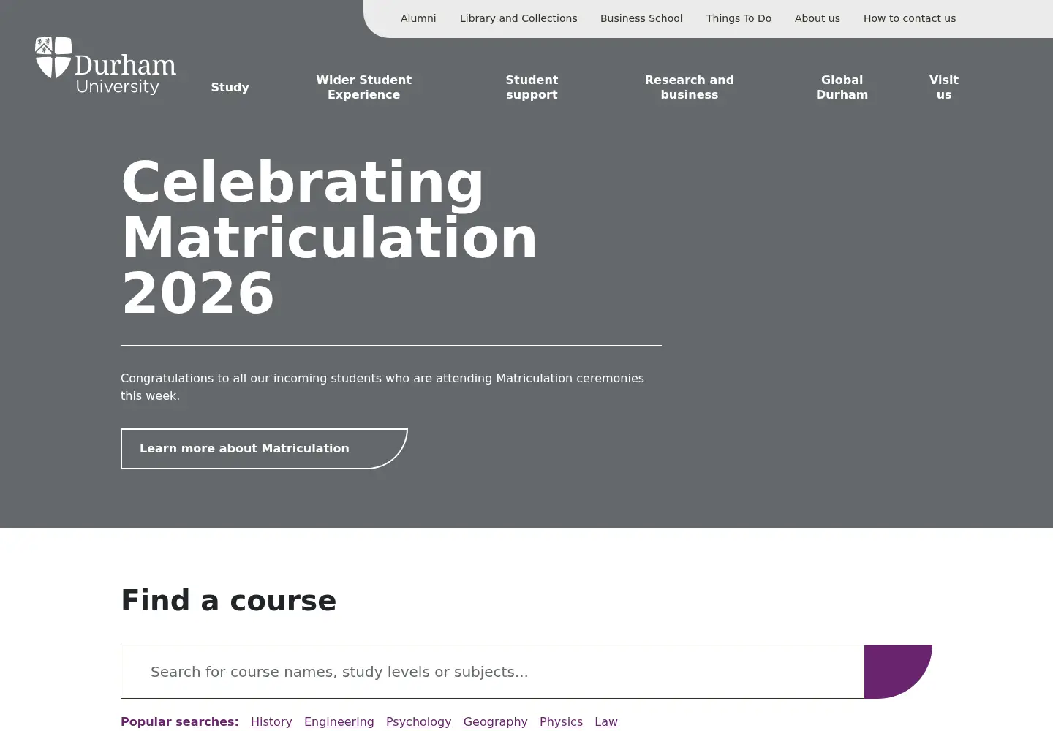Visit the Business School link

641,18
